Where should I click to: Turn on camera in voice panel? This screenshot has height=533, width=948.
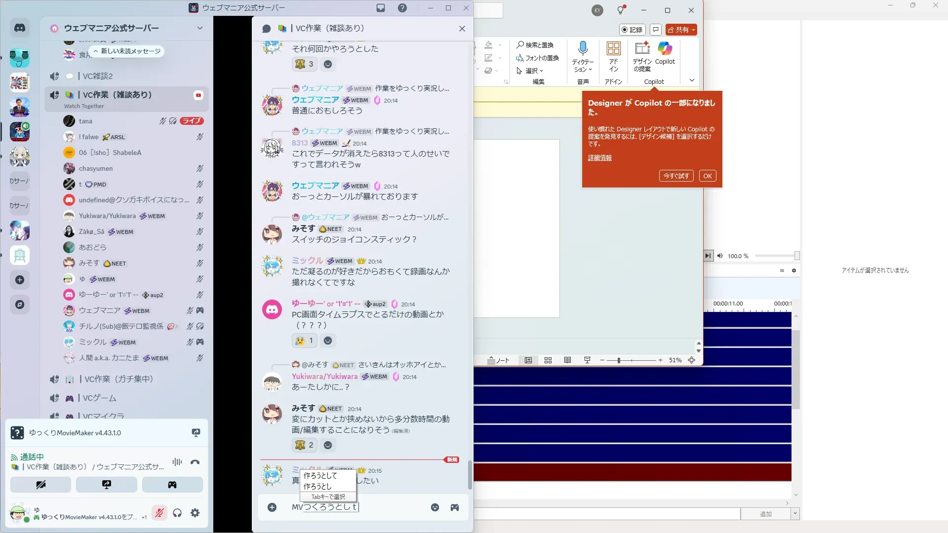click(40, 485)
